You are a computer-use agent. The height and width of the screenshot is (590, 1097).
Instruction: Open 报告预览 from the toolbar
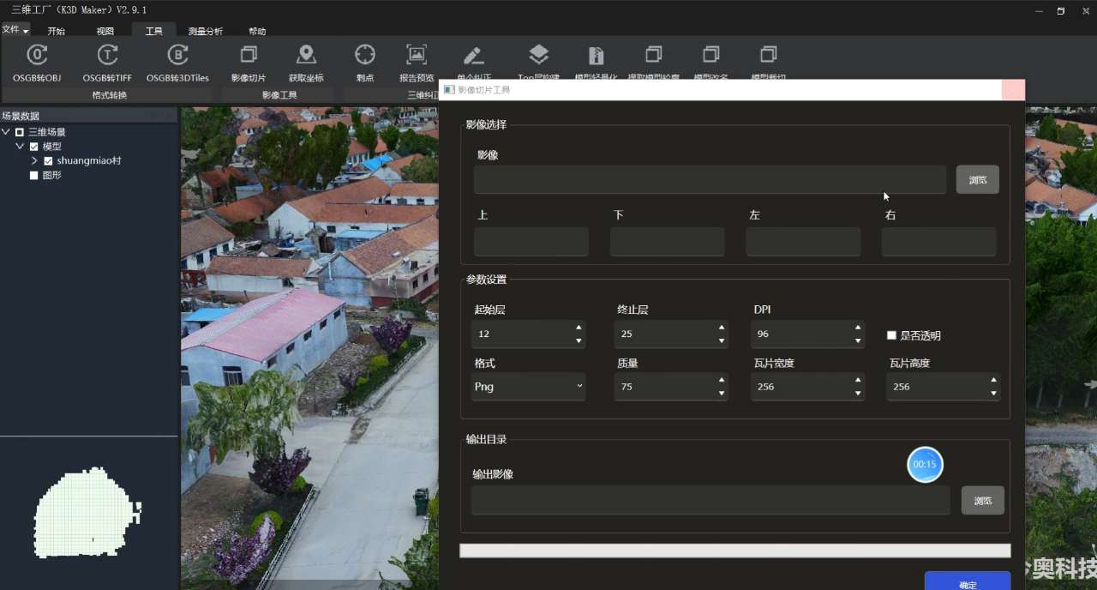click(417, 57)
